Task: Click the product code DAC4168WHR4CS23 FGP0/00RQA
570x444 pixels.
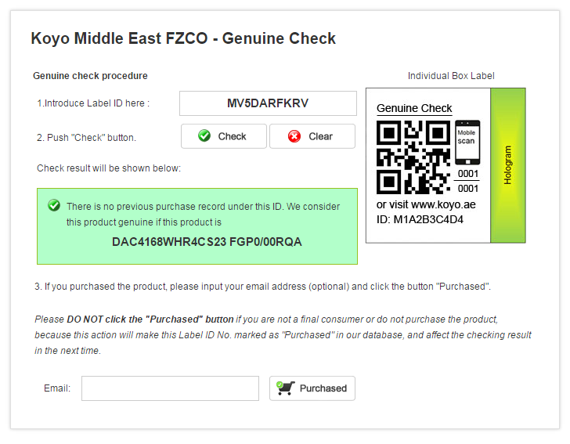Action: click(x=207, y=242)
